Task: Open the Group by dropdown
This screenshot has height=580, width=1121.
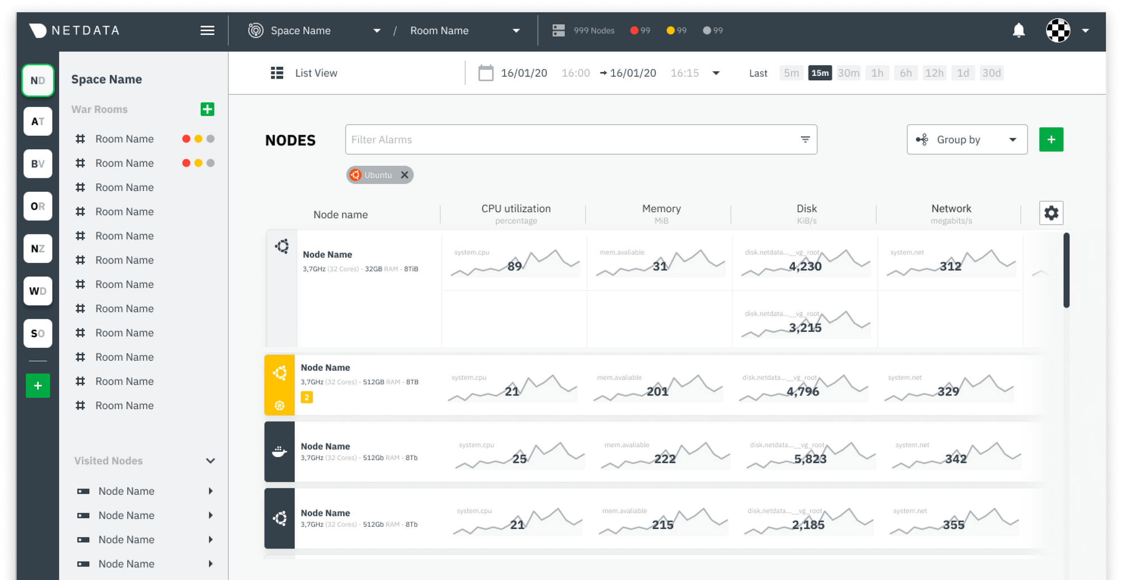Action: (x=966, y=139)
